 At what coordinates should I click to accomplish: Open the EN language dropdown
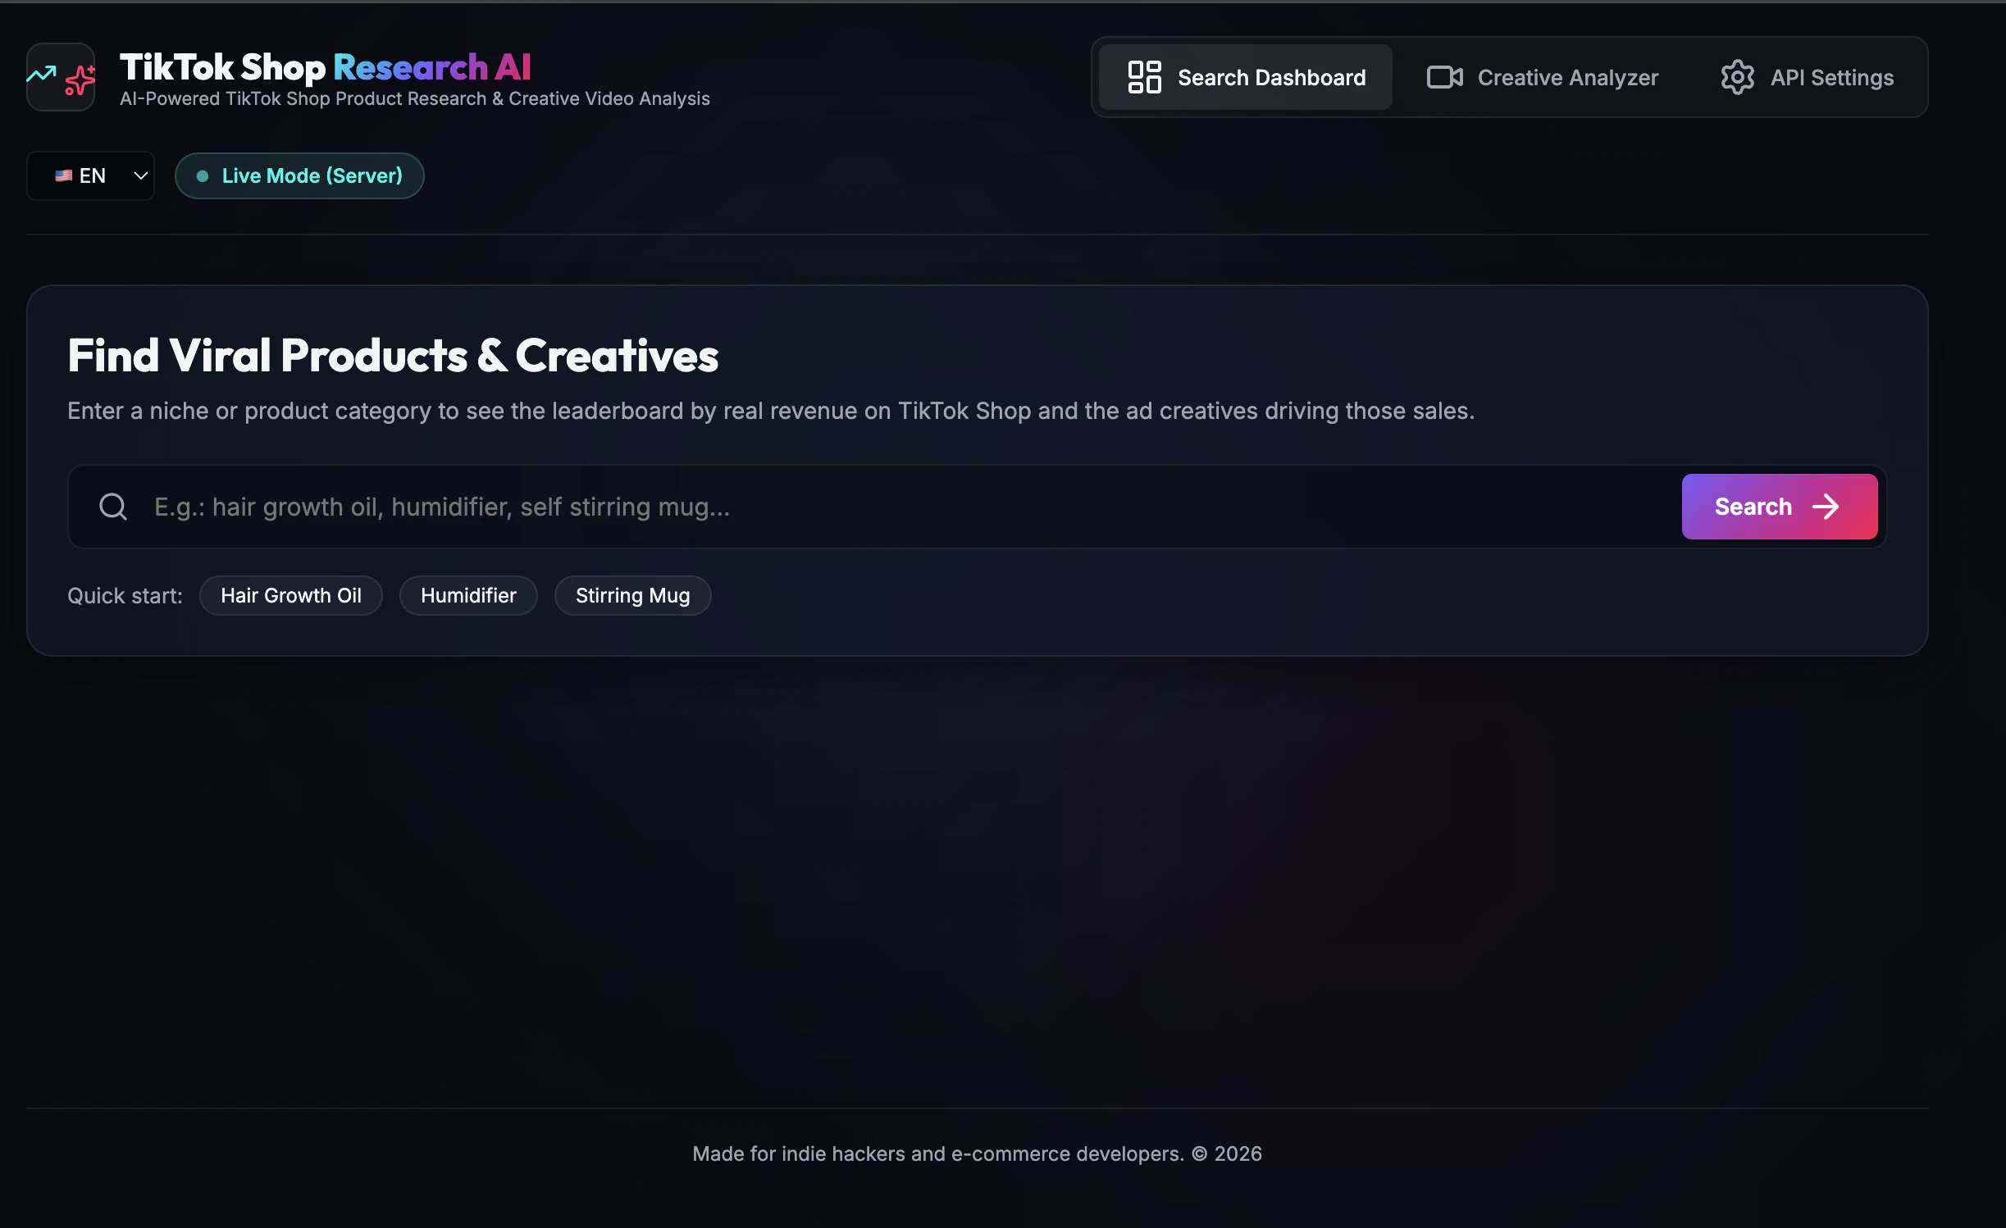(x=91, y=175)
